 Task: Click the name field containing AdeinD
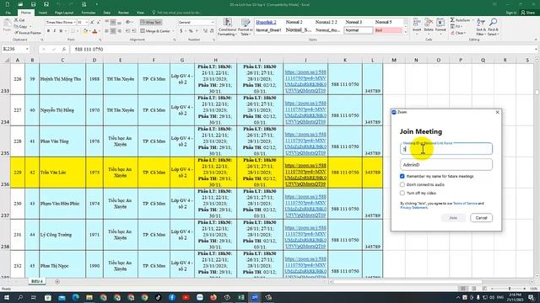pyautogui.click(x=446, y=165)
